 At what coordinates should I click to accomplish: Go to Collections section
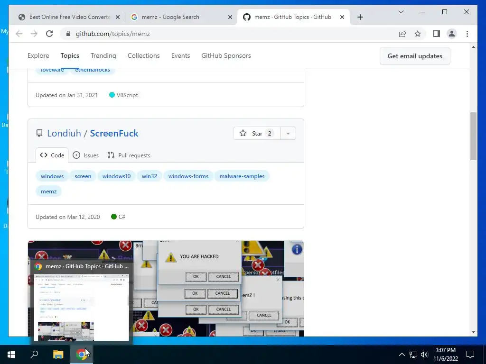pos(143,56)
